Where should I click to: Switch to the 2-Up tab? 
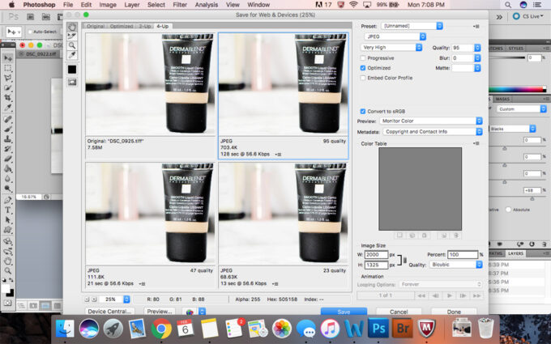tap(145, 27)
